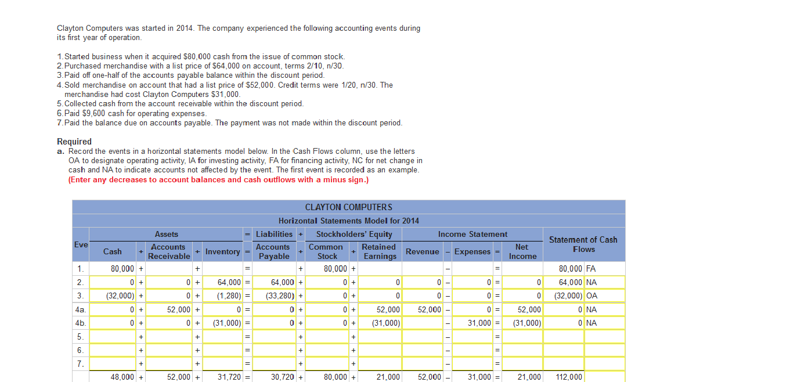
Task: Click the Revenue field in row 7
Action: [x=423, y=364]
